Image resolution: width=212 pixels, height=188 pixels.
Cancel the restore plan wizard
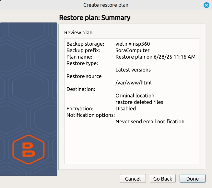click(x=133, y=179)
